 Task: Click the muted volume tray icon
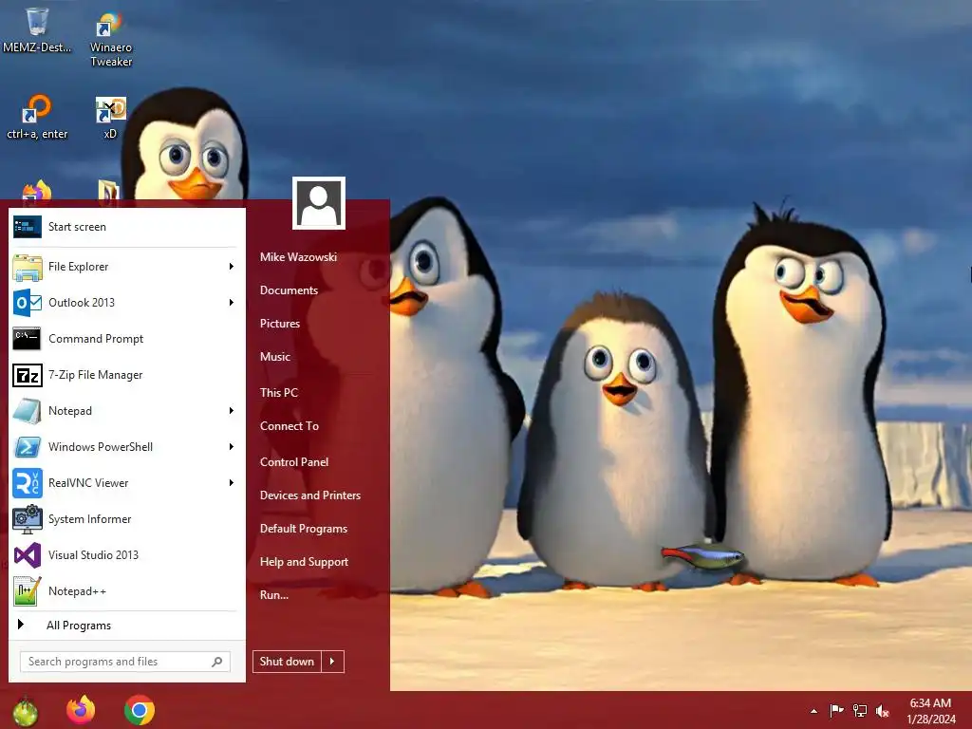[x=883, y=711]
